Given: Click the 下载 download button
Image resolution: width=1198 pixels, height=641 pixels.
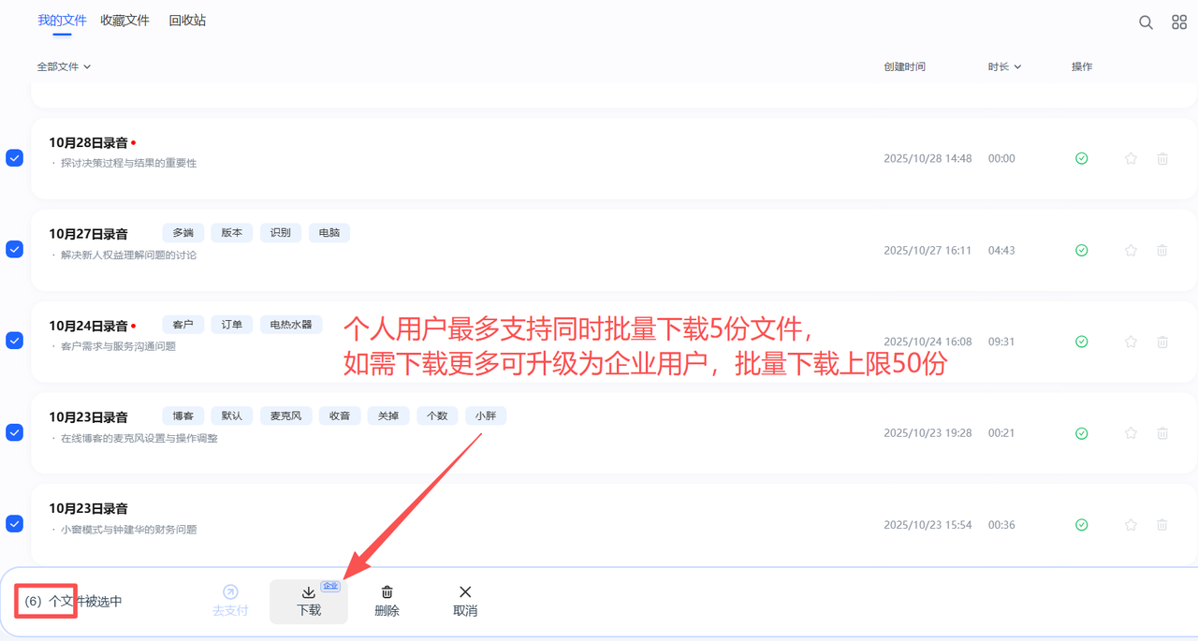Looking at the screenshot, I should 309,601.
